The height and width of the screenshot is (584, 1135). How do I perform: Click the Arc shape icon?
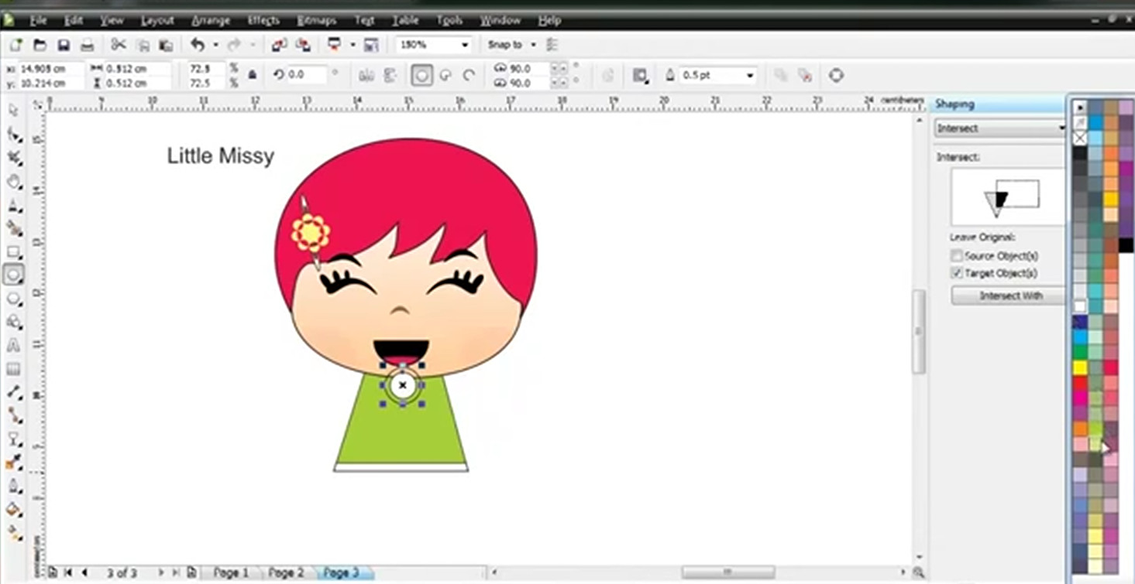[x=469, y=75]
